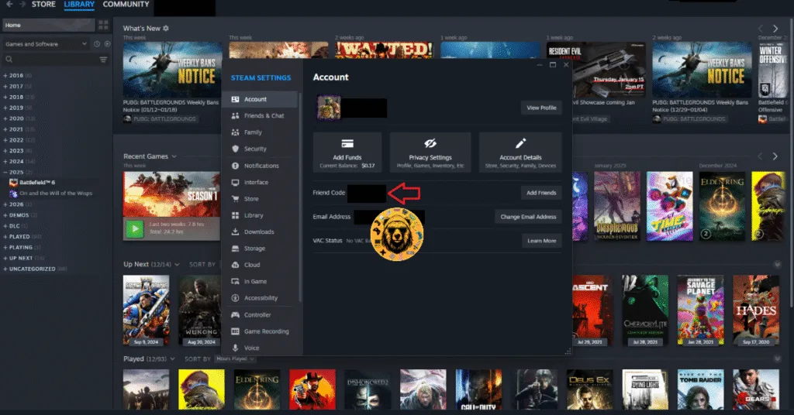
Task: Go back with the left arrow in Steam's top navigation
Action: (9, 4)
